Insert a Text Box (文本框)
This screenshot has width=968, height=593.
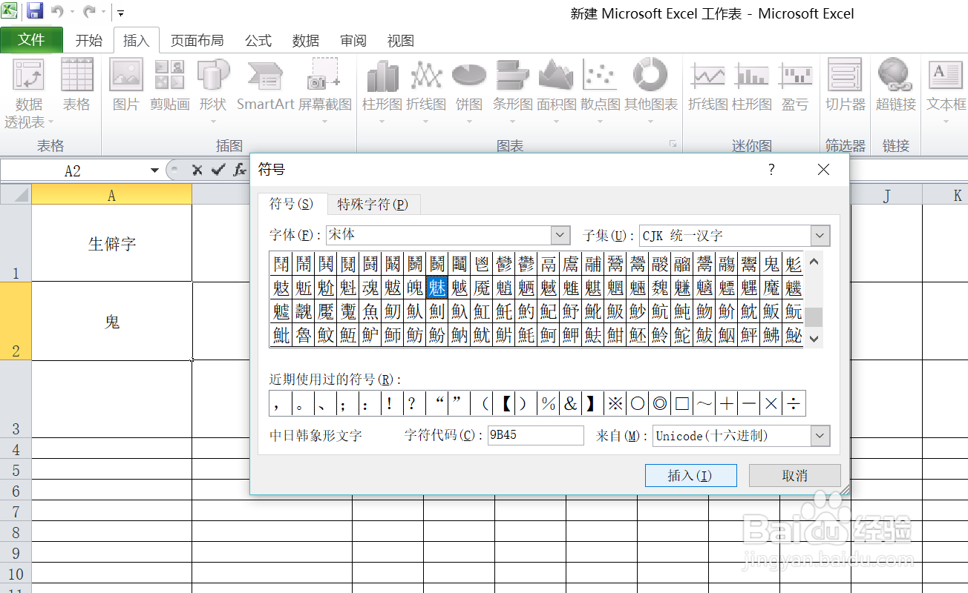click(946, 90)
